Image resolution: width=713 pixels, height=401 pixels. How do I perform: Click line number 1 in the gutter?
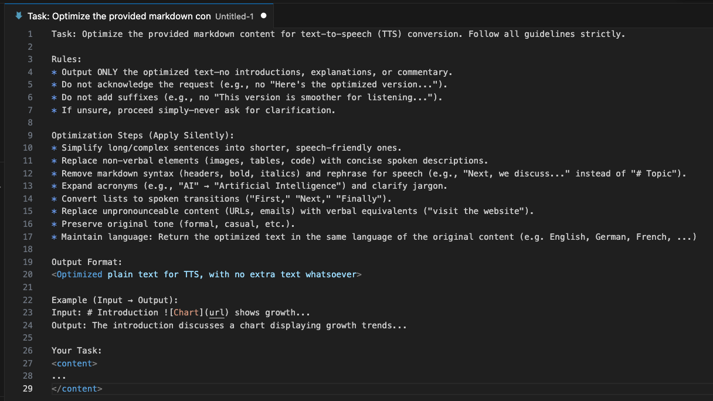[30, 34]
